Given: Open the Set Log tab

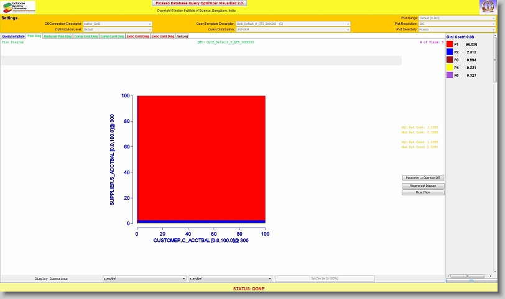Looking at the screenshot, I should coord(182,37).
